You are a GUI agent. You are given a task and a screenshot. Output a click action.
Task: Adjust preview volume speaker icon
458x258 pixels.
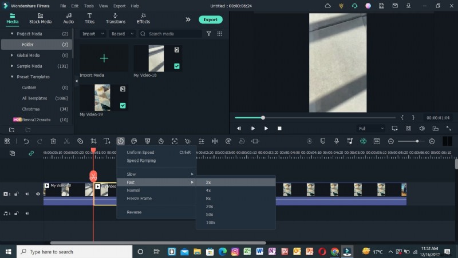[x=422, y=128]
